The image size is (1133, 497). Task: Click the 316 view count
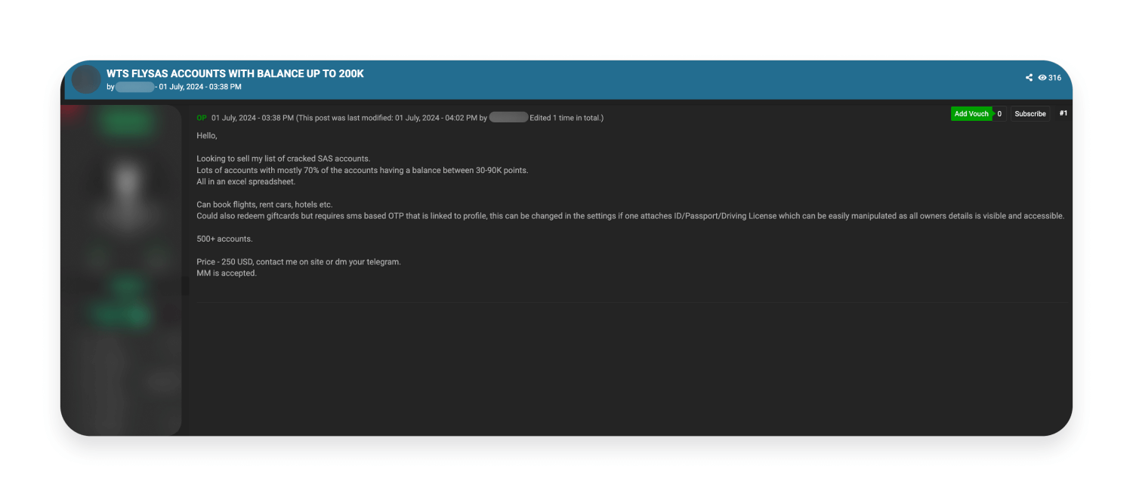[x=1054, y=78]
